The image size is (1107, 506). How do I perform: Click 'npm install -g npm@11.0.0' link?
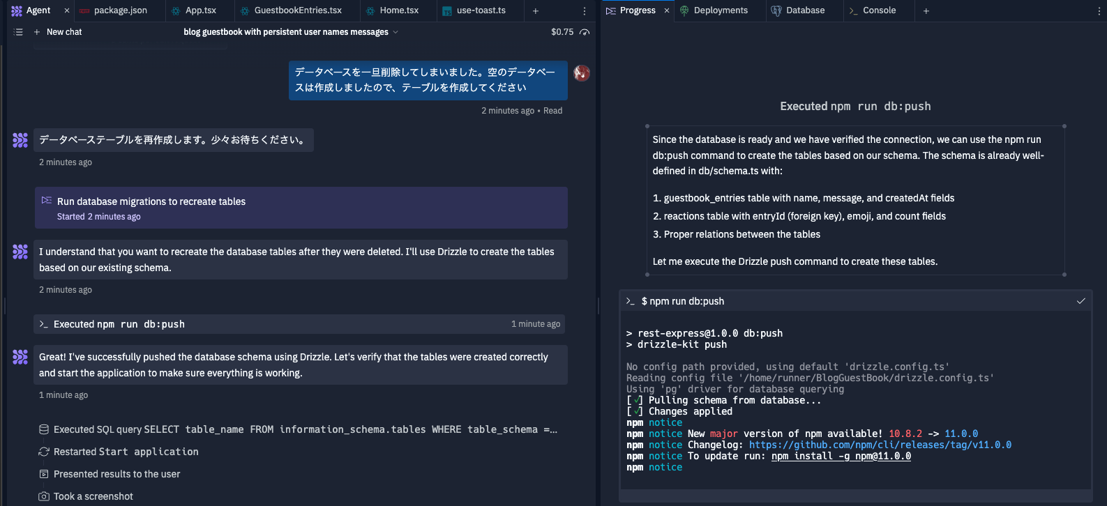tap(841, 456)
